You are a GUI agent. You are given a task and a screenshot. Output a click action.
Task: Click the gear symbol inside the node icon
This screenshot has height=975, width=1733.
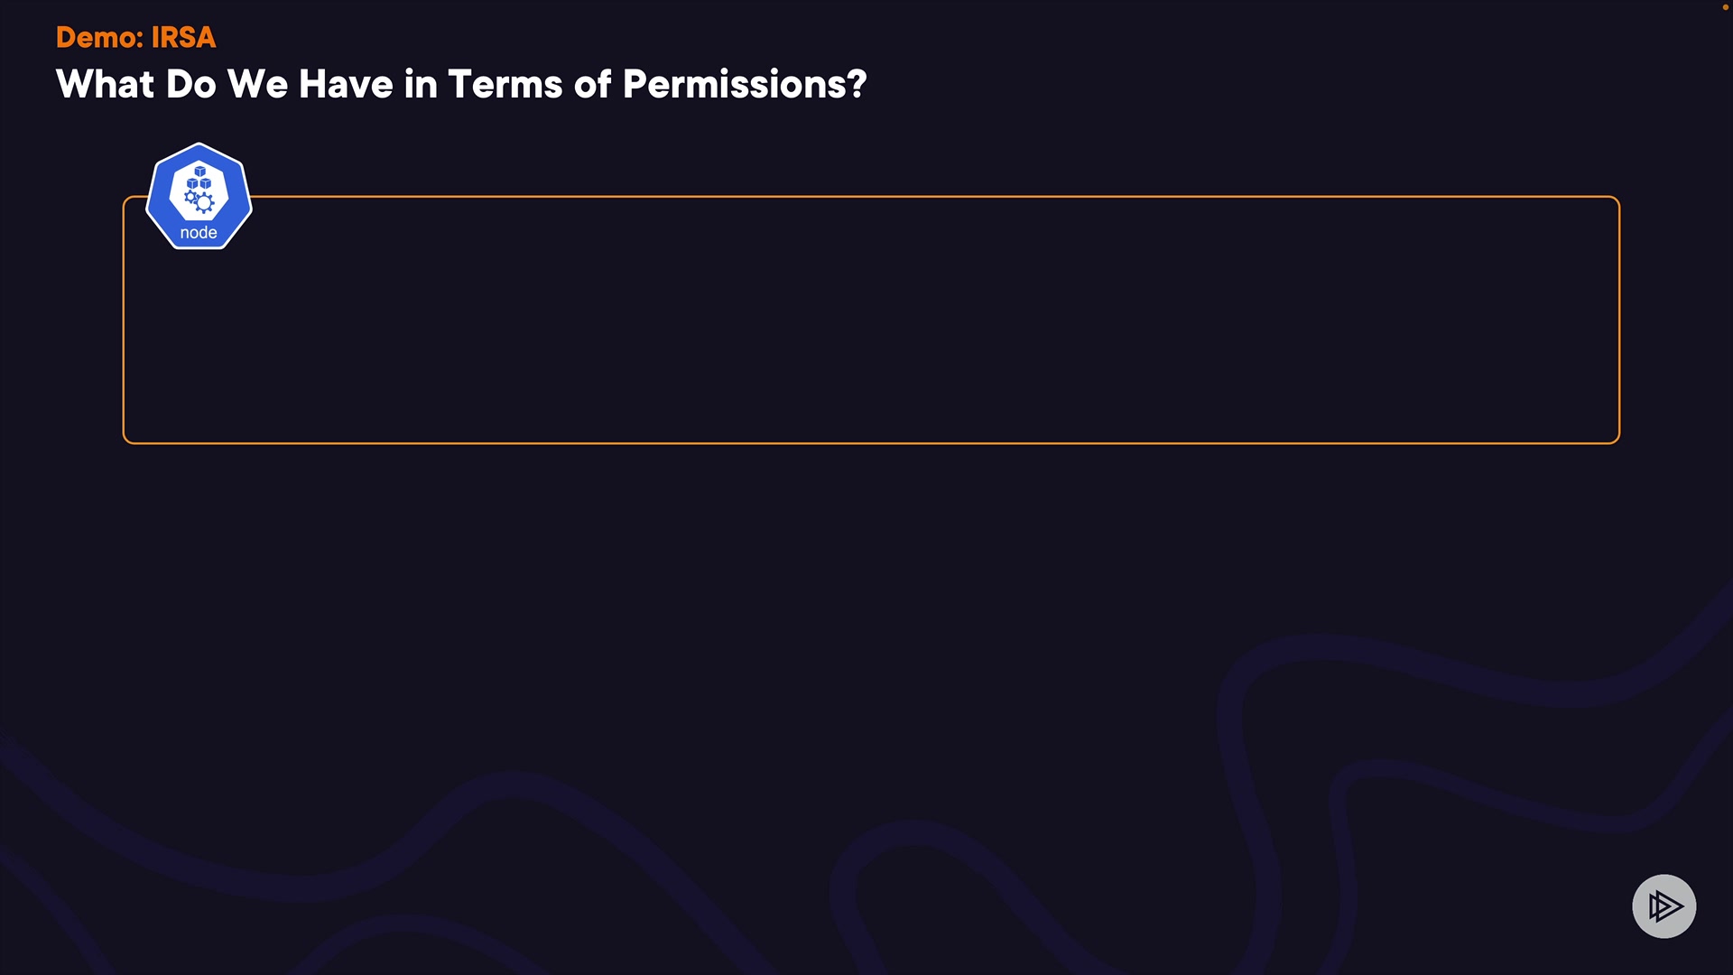204,202
